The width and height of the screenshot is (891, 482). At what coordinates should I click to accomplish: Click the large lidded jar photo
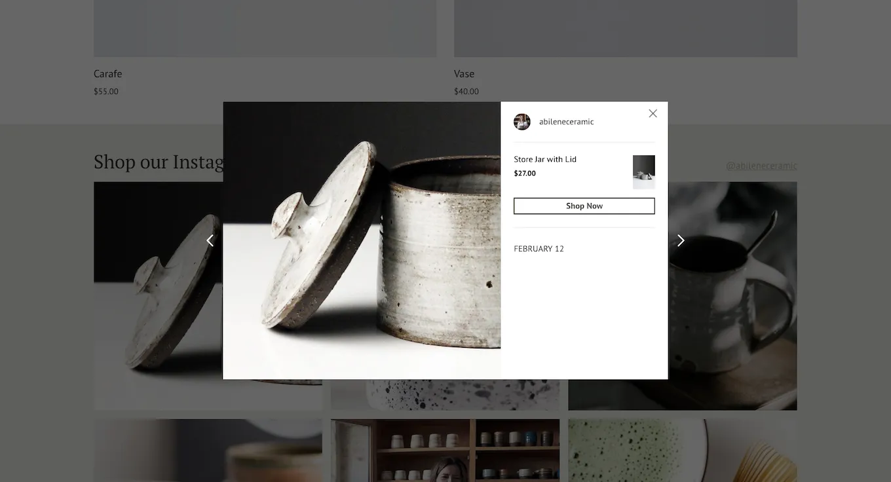362,240
